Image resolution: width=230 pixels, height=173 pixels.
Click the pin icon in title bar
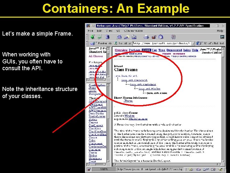click(93, 26)
